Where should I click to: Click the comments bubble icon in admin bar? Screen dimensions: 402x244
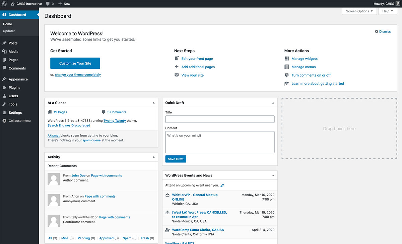tap(48, 4)
